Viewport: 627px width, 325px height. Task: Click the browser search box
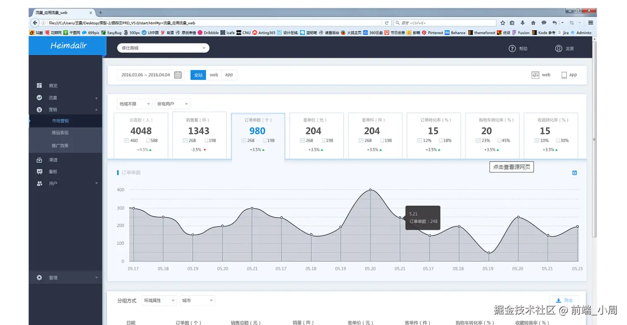445,23
